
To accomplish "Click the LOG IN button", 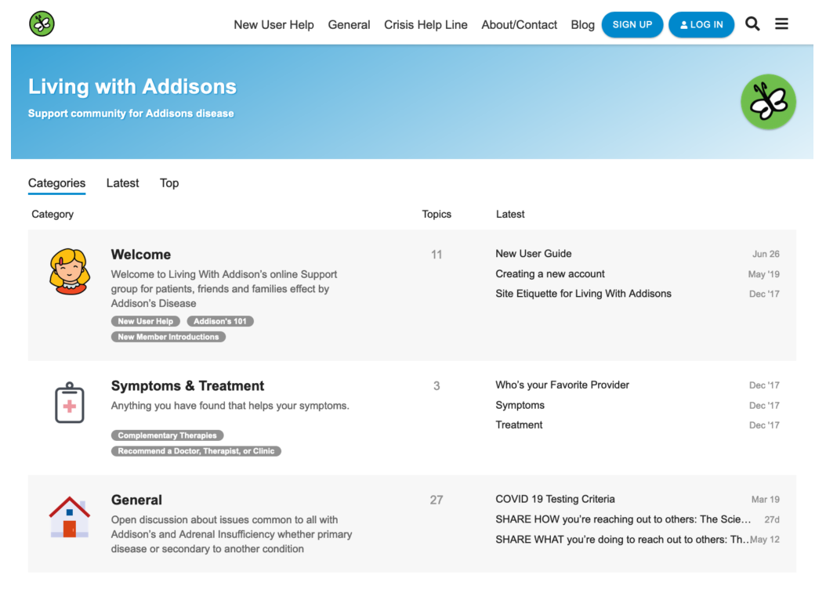I will click(x=701, y=25).
